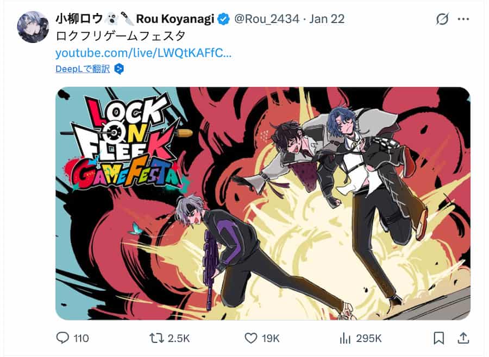
Task: Open the Jan 22 post timestamp
Action: (x=327, y=19)
